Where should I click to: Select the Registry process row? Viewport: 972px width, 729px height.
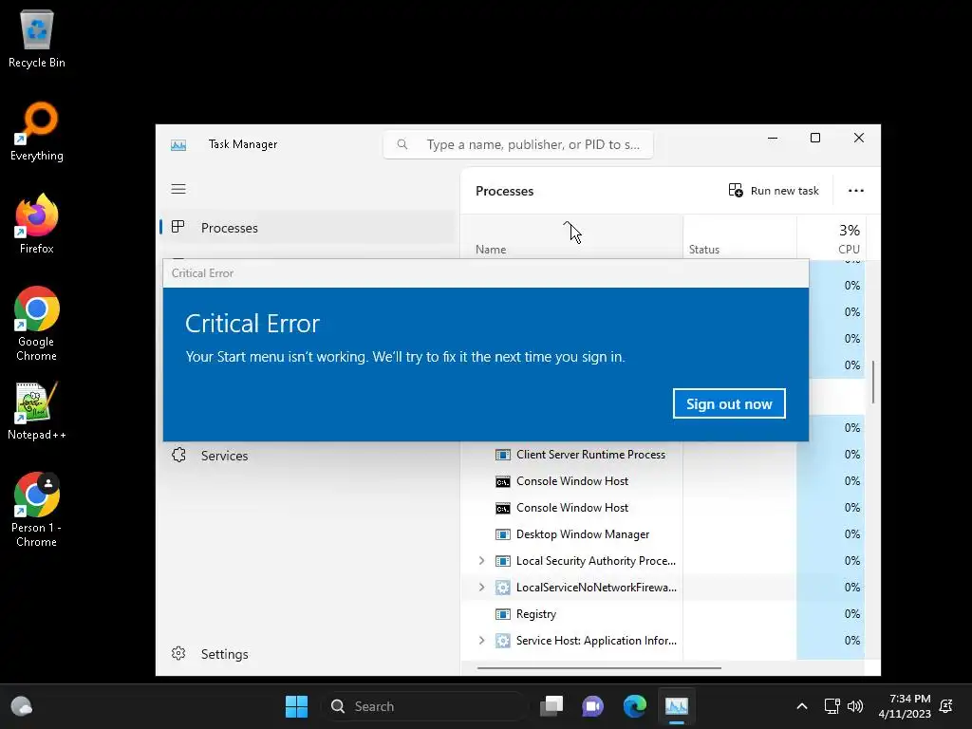(663, 614)
